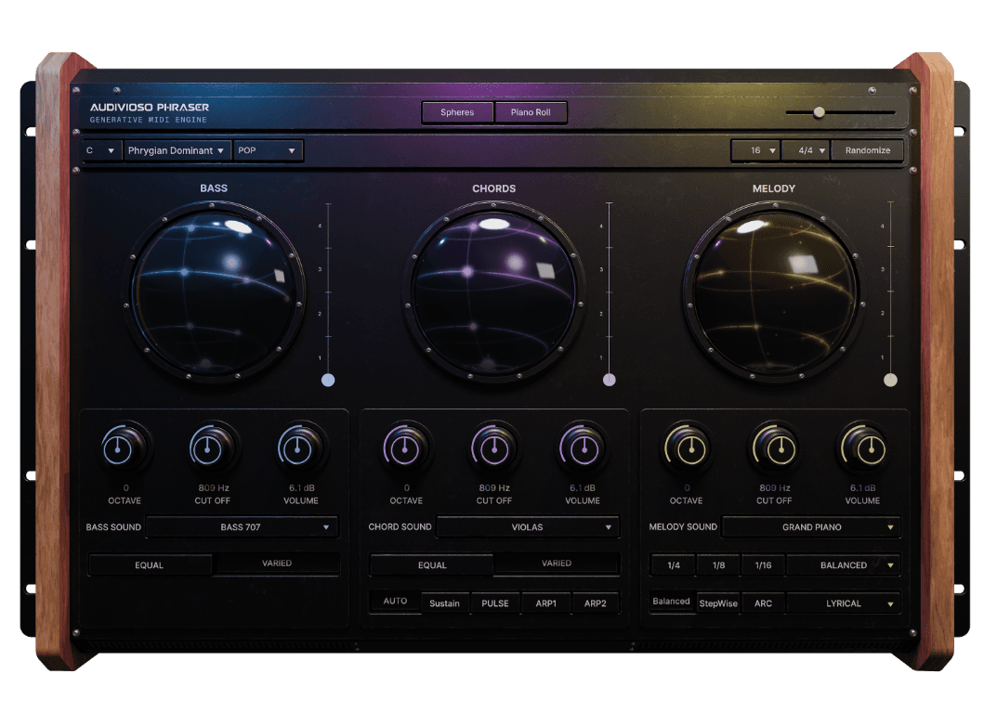The height and width of the screenshot is (713, 997).
Task: Click the Bass '809 Hz' cut off value
Action: click(214, 488)
